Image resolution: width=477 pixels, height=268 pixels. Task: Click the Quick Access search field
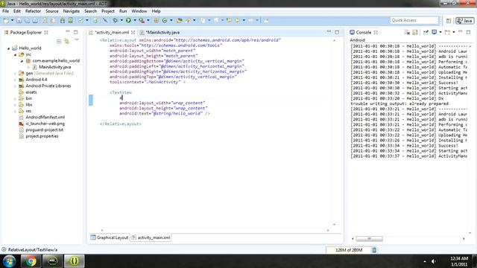[414, 20]
